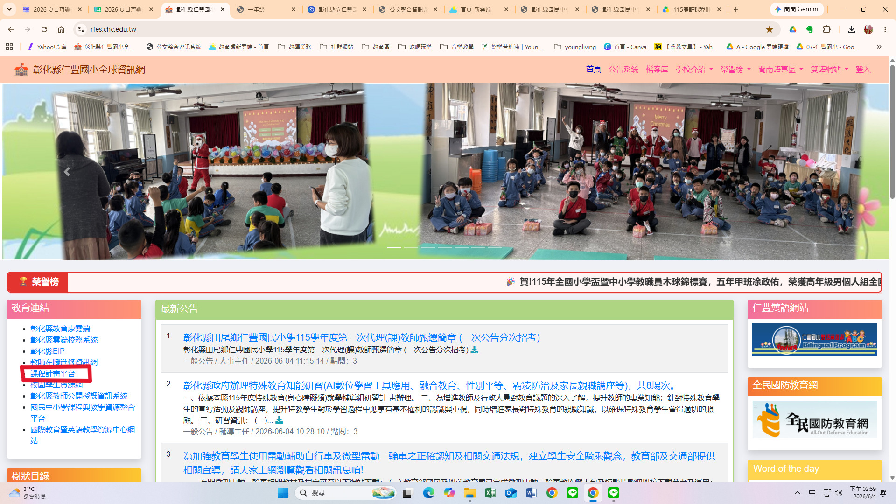The width and height of the screenshot is (896, 504).
Task: Open the Extensions puzzle icon
Action: 826,29
